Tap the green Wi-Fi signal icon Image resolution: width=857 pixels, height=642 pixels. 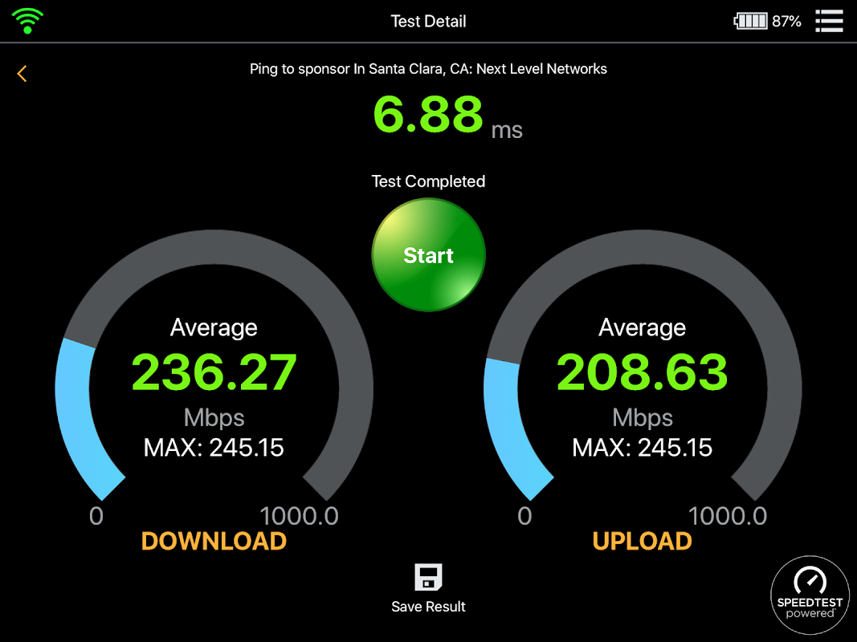click(x=27, y=21)
